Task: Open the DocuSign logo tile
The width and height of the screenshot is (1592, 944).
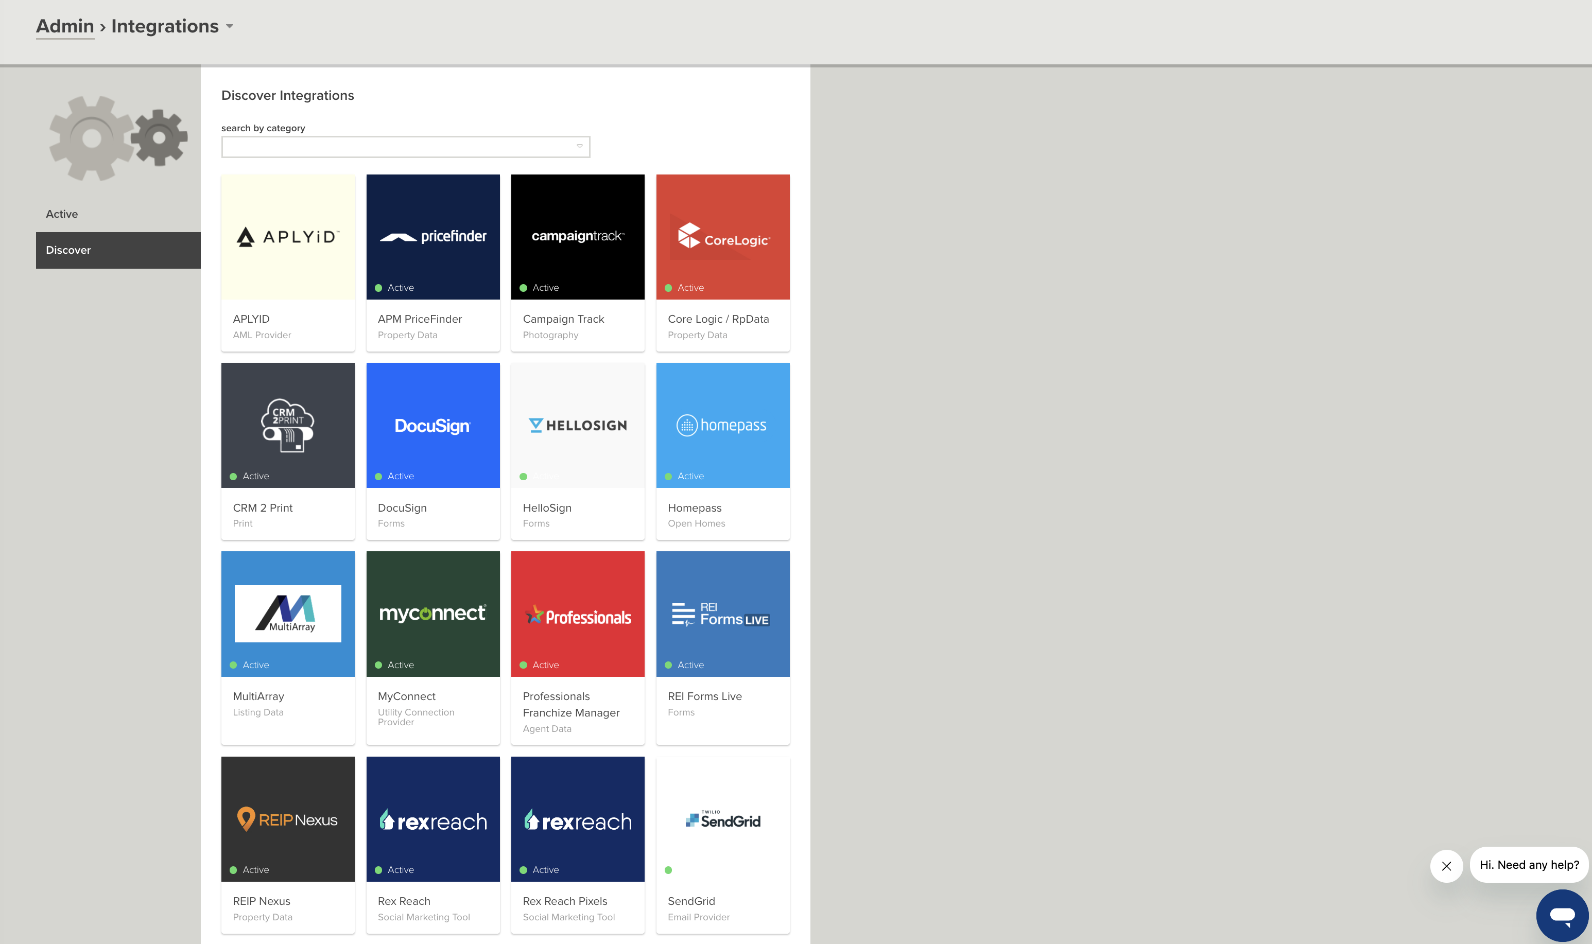Action: click(x=432, y=425)
